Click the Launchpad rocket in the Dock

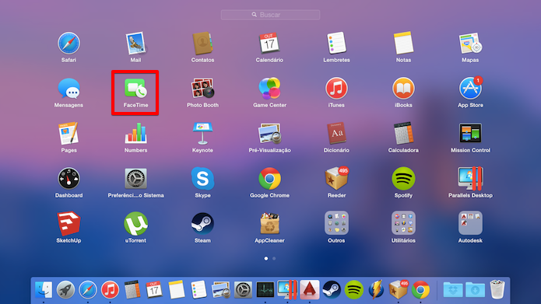coord(65,289)
